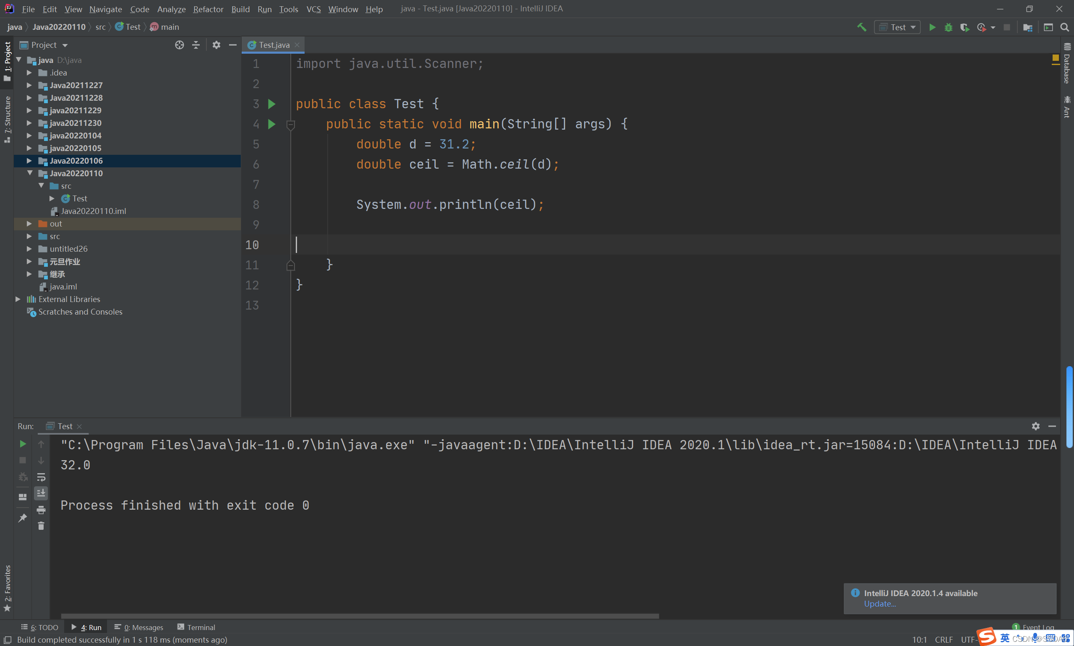
Task: Toggle soft-wrap in Run console
Action: coord(41,477)
